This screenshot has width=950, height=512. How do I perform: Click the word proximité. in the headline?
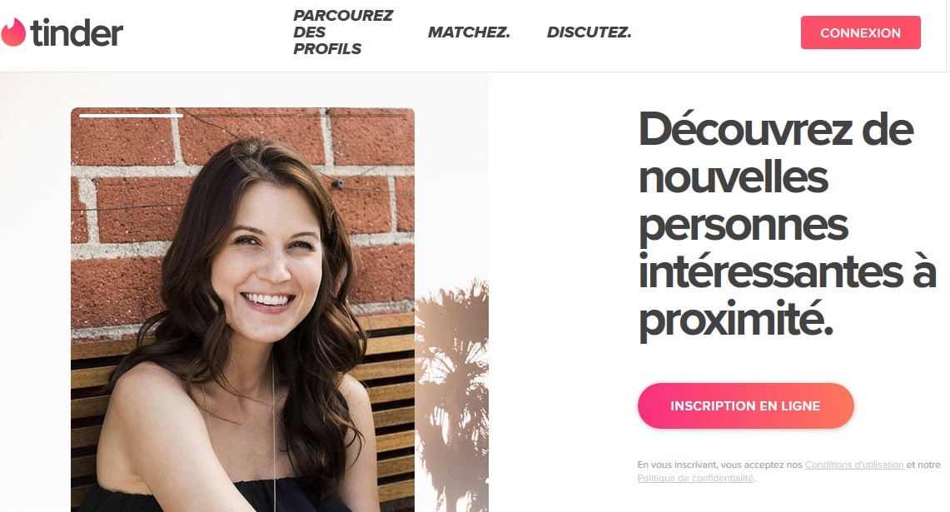735,320
